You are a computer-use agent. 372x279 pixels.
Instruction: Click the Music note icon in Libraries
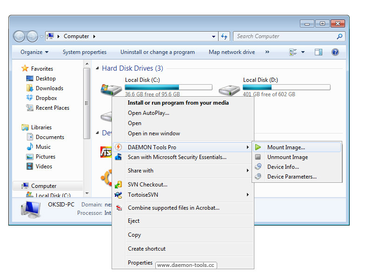[30, 146]
